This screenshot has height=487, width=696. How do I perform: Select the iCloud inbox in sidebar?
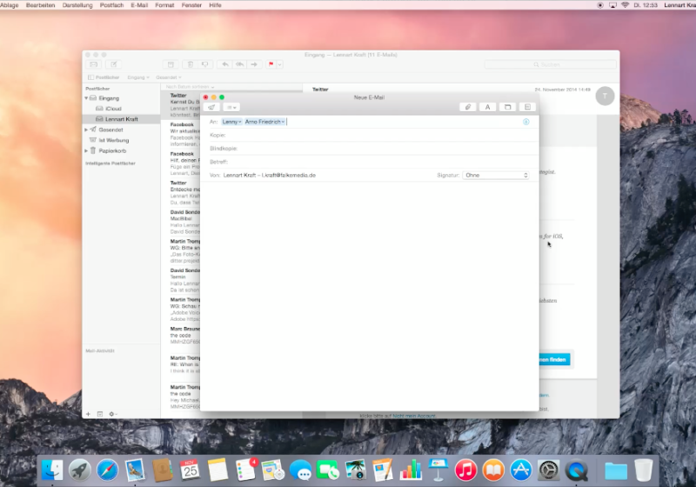108,109
